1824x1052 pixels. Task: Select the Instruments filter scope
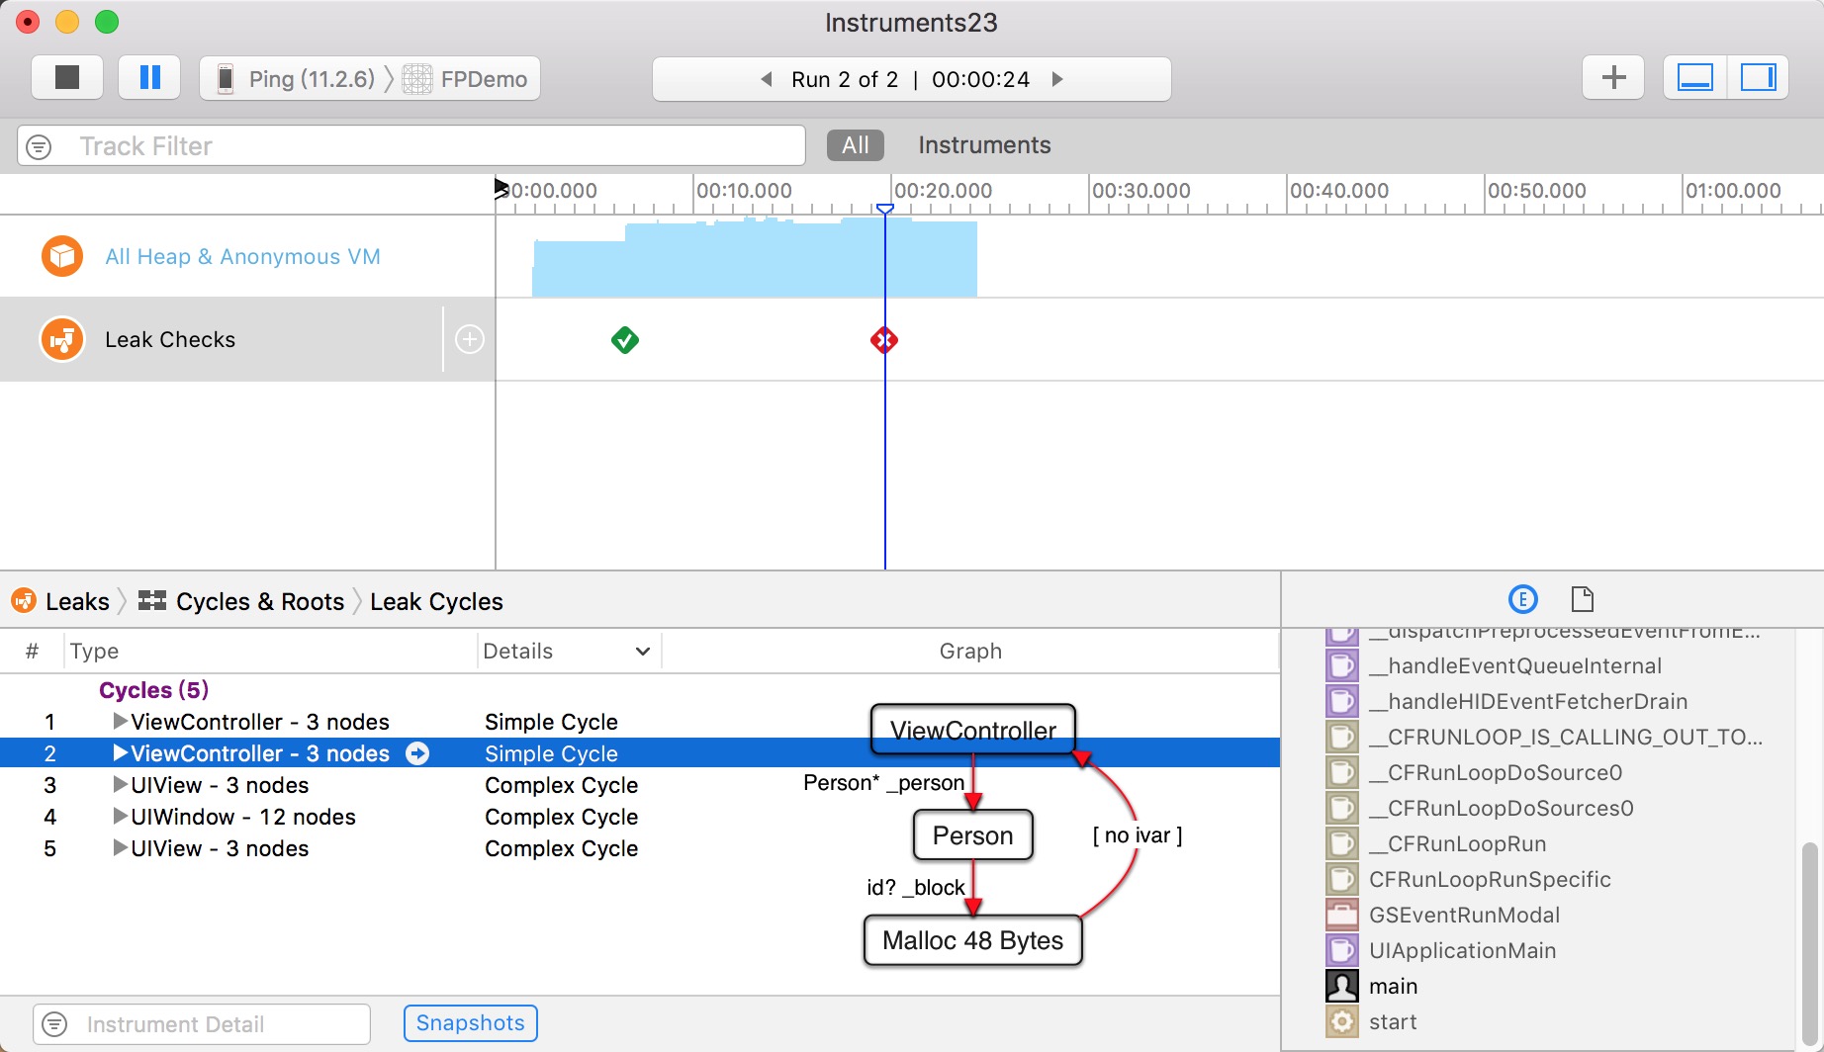pos(983,145)
